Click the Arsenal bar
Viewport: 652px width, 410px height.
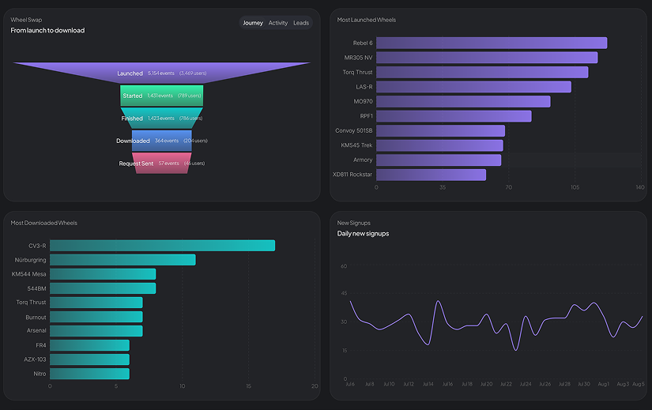(x=96, y=330)
